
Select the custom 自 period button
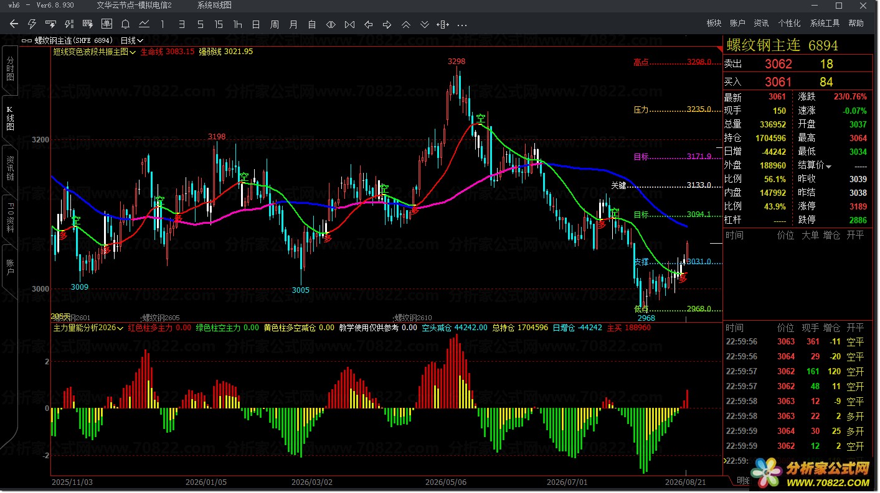312,24
